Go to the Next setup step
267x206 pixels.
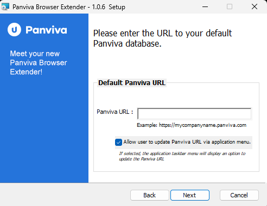[190, 195]
